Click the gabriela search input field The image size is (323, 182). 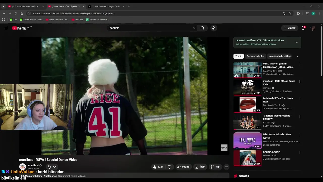(x=150, y=28)
